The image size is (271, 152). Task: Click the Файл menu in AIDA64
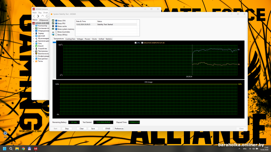35,12
